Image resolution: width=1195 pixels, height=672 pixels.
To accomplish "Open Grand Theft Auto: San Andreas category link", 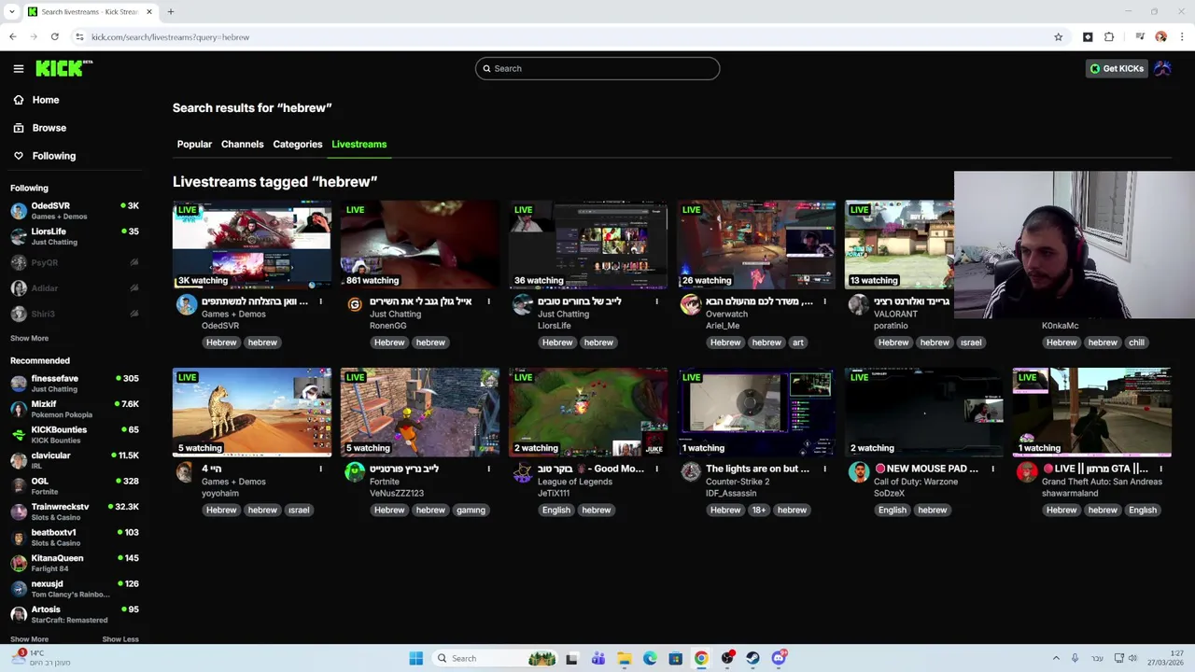I will coord(1102,482).
